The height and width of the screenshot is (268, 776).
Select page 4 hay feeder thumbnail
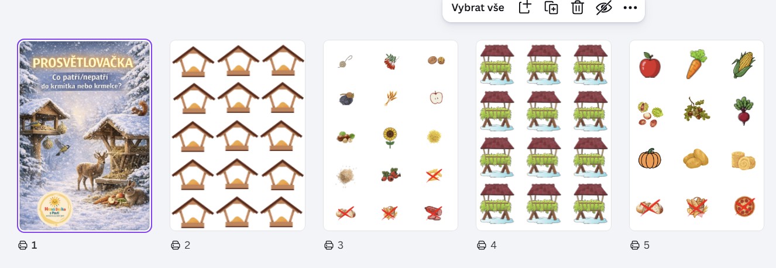pos(544,136)
